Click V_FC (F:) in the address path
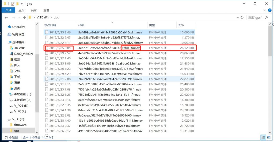 click(x=43, y=17)
